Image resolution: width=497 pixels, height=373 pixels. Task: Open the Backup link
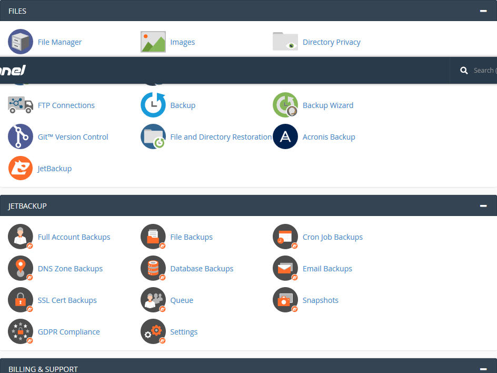click(183, 105)
